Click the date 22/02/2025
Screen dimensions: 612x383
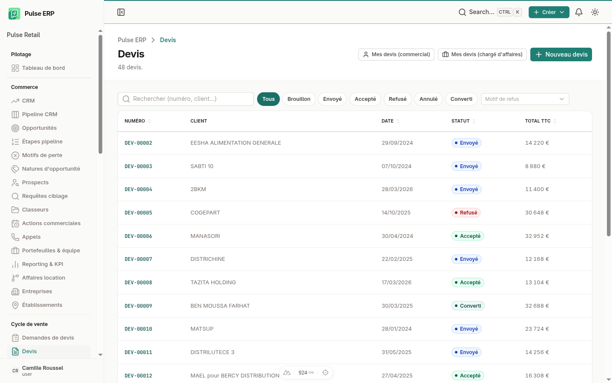[397, 259]
